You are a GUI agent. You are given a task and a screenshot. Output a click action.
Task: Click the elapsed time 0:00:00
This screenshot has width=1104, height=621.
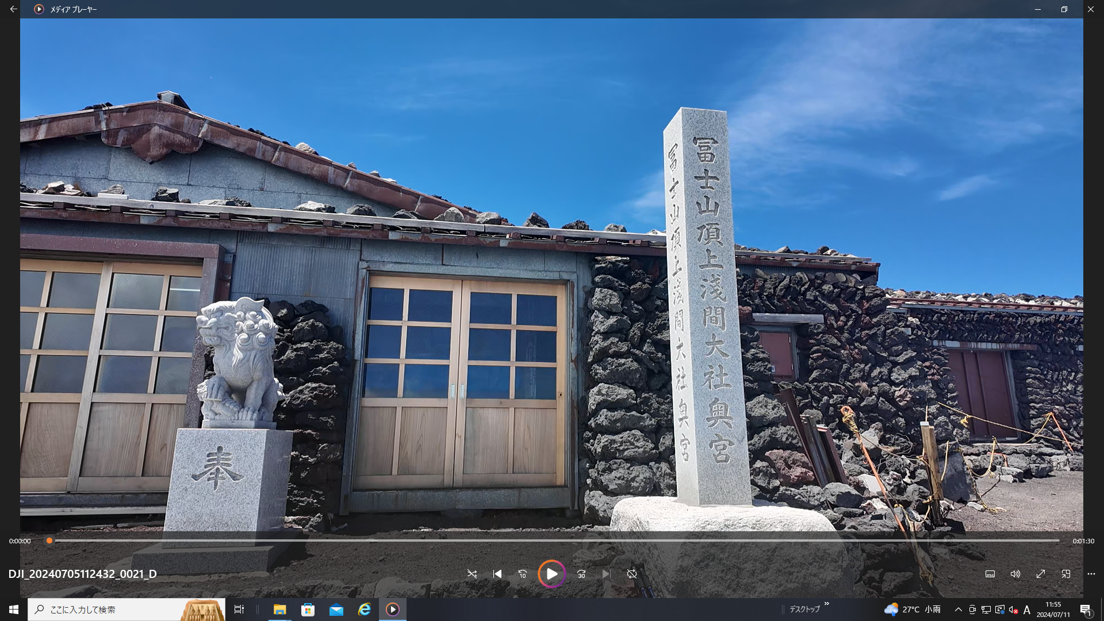pos(20,541)
